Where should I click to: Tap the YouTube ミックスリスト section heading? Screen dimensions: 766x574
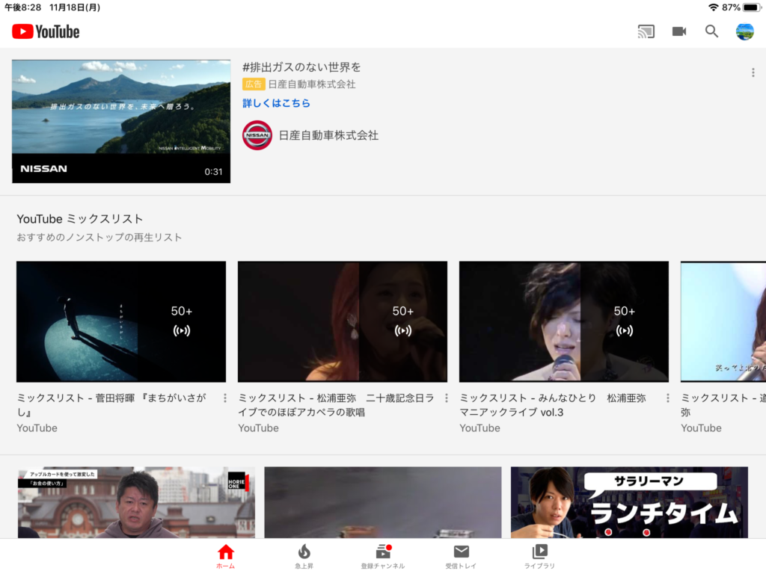click(79, 219)
